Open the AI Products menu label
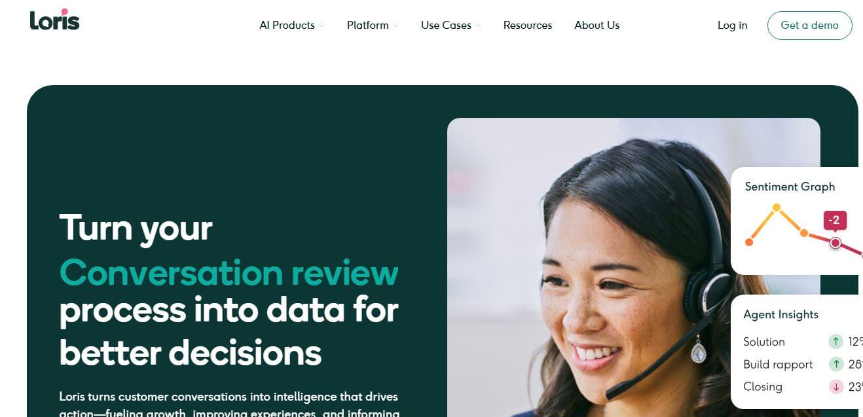Image resolution: width=863 pixels, height=417 pixels. pos(287,26)
